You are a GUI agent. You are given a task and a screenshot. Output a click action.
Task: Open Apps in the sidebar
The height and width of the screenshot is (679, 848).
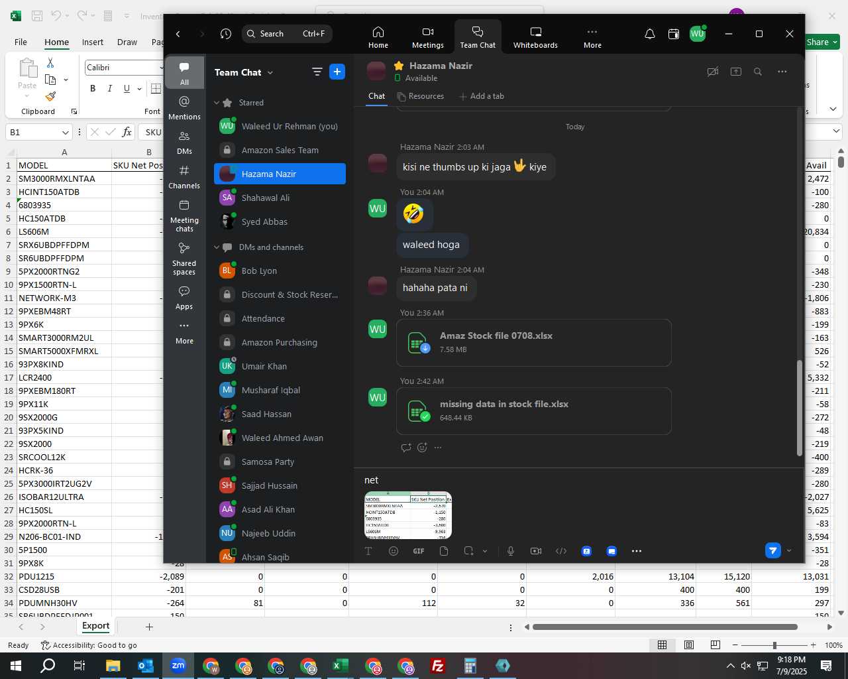tap(184, 298)
